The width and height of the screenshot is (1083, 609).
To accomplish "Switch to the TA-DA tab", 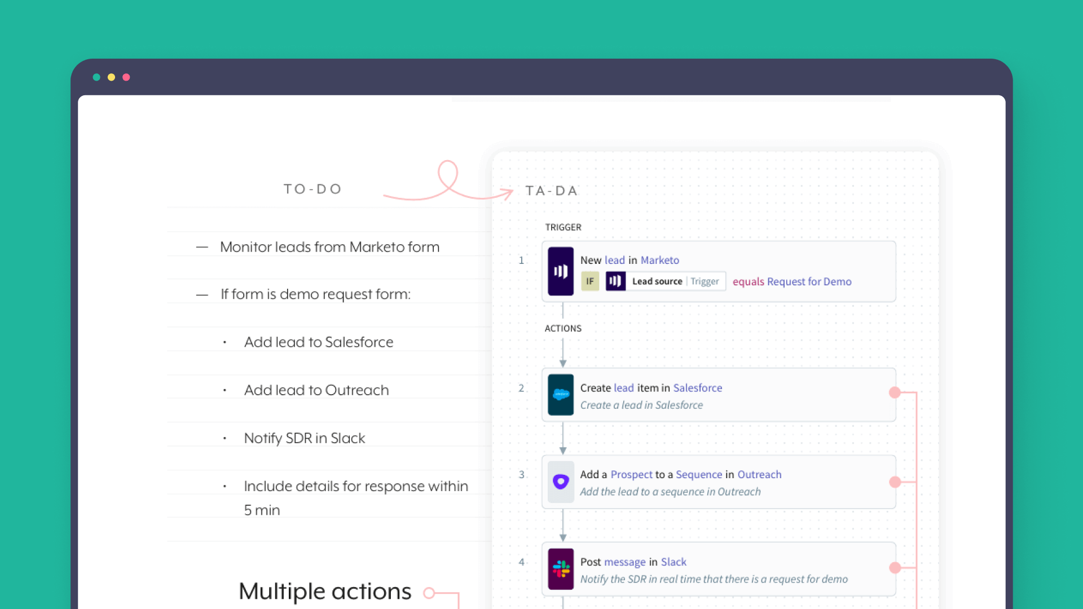I will (552, 191).
